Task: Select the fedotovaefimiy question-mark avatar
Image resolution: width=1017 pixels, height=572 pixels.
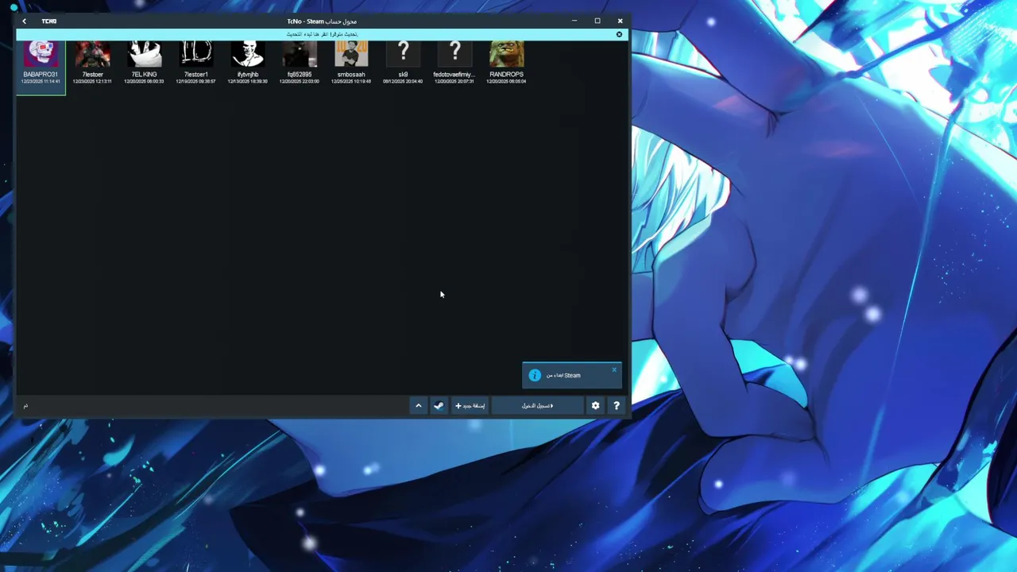Action: [454, 54]
